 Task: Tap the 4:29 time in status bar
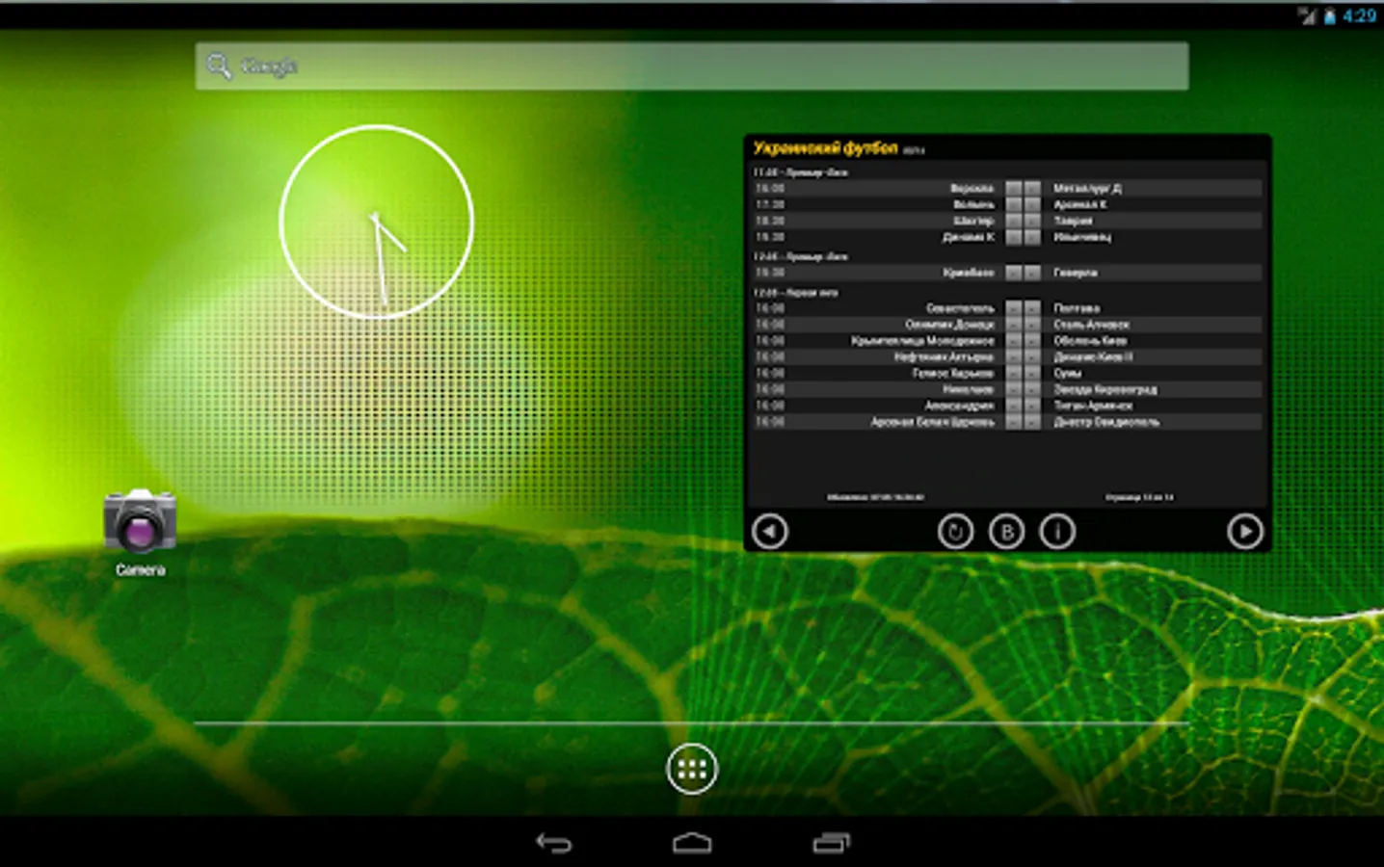(1359, 15)
